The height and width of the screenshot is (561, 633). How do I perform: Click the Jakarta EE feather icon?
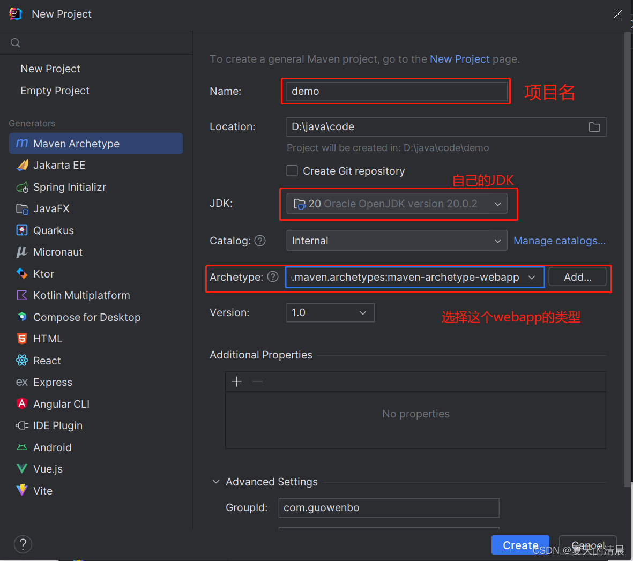(22, 165)
